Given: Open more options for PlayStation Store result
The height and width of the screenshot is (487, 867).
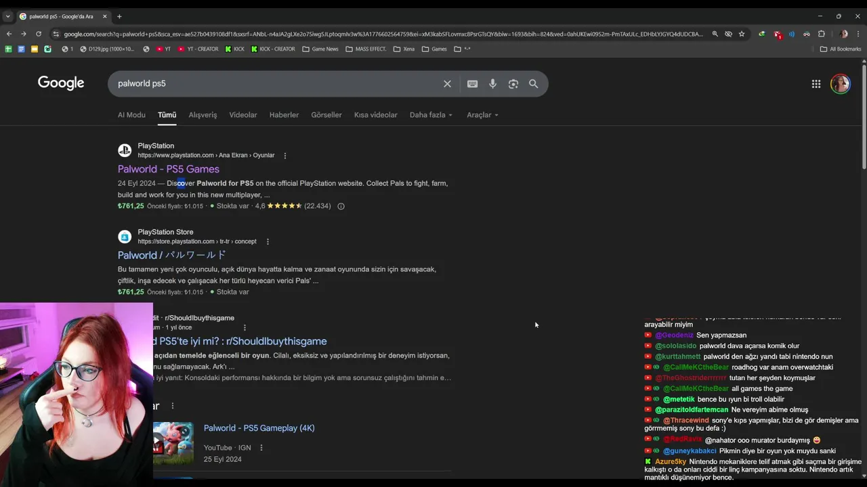Looking at the screenshot, I should point(268,241).
